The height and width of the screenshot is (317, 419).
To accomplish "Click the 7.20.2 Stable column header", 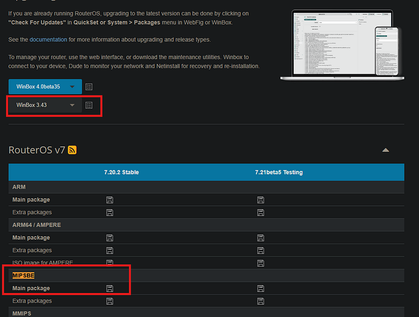I will pyautogui.click(x=121, y=172).
